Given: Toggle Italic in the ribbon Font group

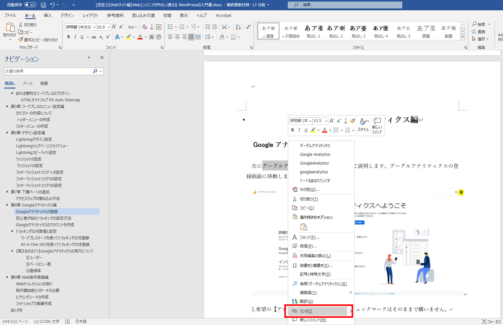Looking at the screenshot, I should [75, 37].
